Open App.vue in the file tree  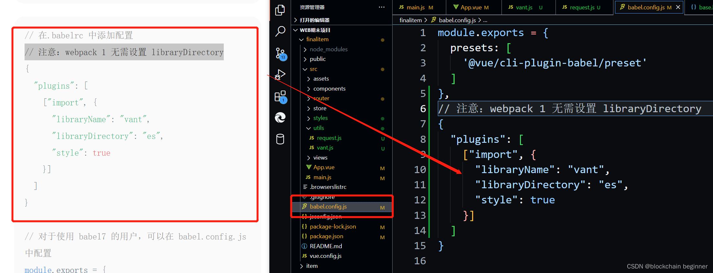click(341, 167)
